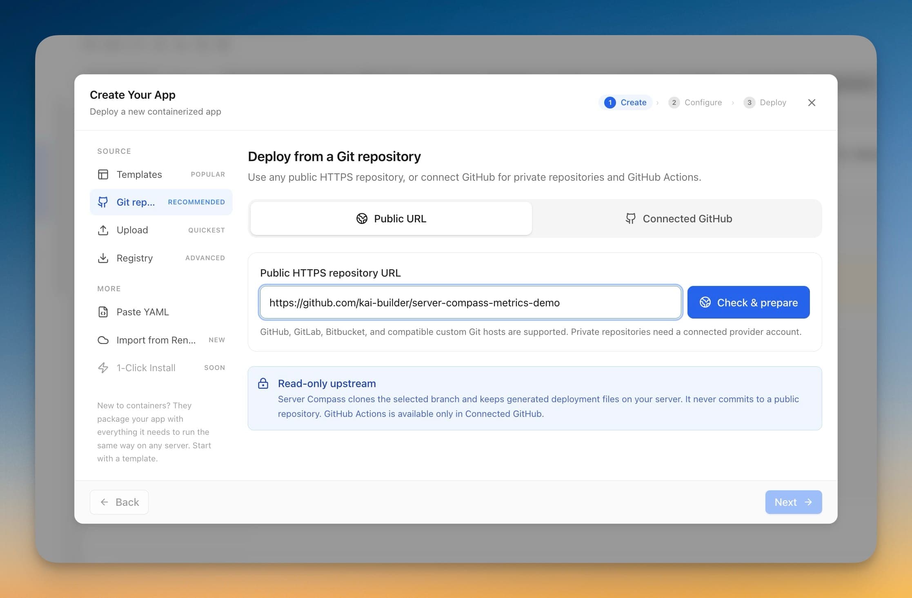Click the Paste YAML file icon

click(103, 312)
